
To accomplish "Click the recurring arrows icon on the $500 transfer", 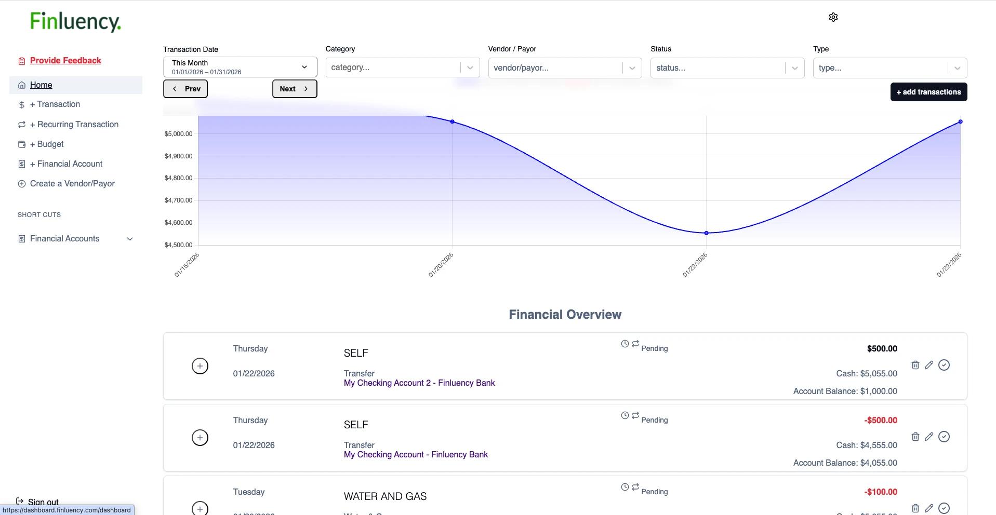I will coord(635,344).
